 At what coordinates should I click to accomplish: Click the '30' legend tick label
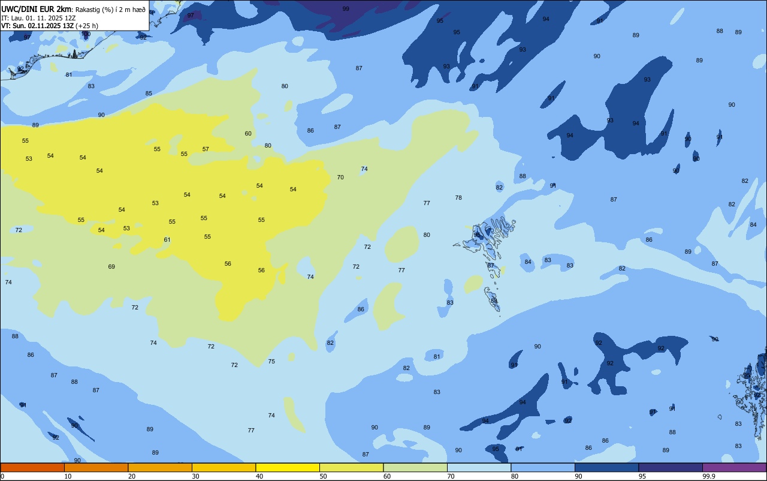[195, 476]
